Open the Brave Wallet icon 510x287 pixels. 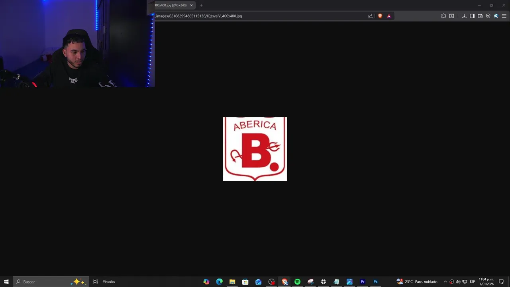click(480, 16)
